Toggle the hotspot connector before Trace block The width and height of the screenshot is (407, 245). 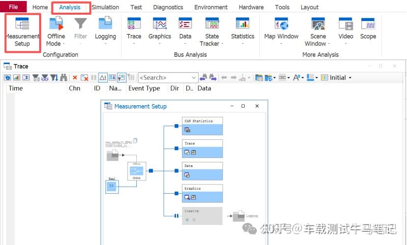(x=177, y=148)
